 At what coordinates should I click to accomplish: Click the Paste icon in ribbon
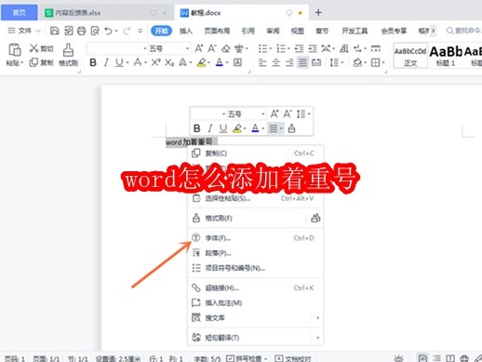pyautogui.click(x=14, y=50)
